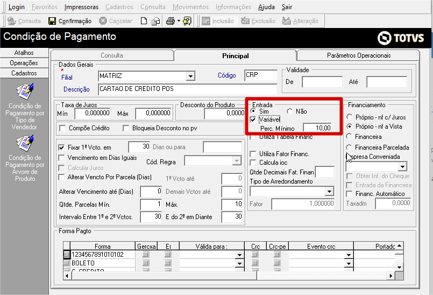Toggle Financ. Automático checkbox
This screenshot has height=295, width=433.
[349, 194]
